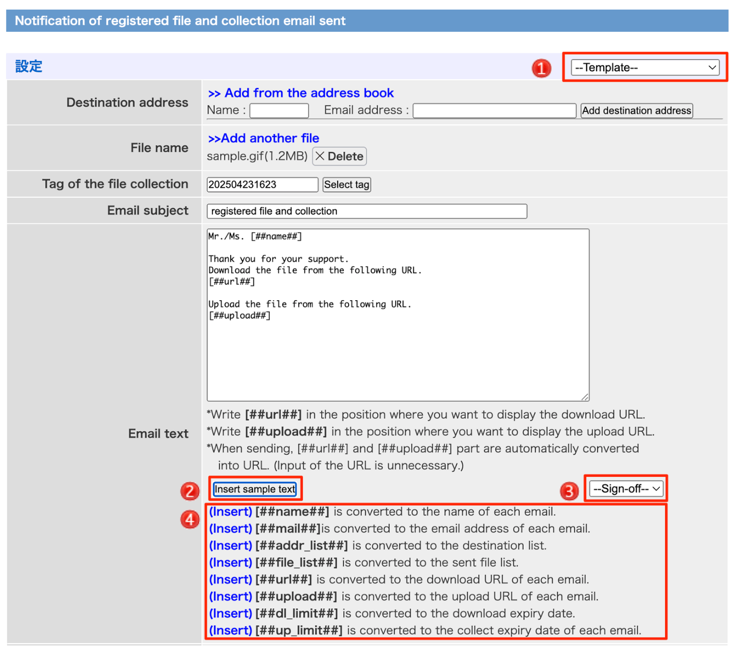Grab the email text area resize handle

click(x=585, y=397)
